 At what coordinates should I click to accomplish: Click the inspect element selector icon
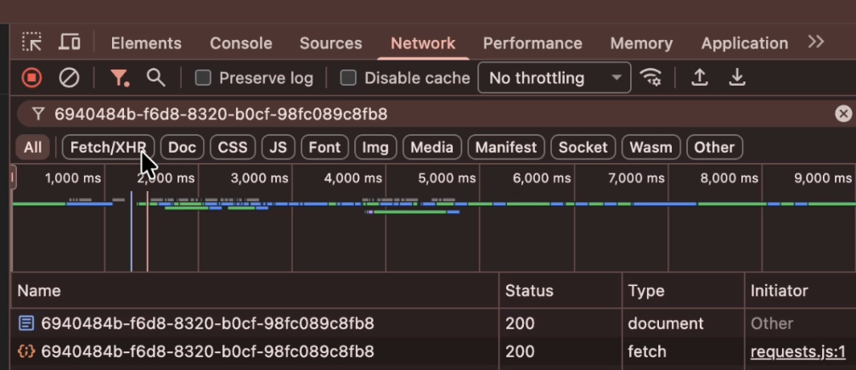[x=31, y=42]
